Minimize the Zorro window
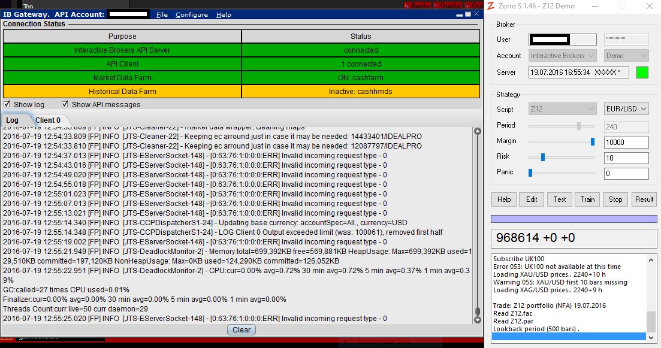Viewport: 661px width, 348px height. coord(595,6)
